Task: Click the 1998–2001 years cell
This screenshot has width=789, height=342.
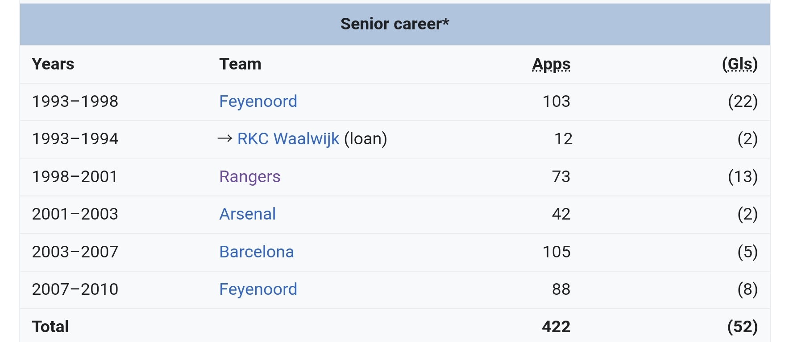Action: coord(75,177)
